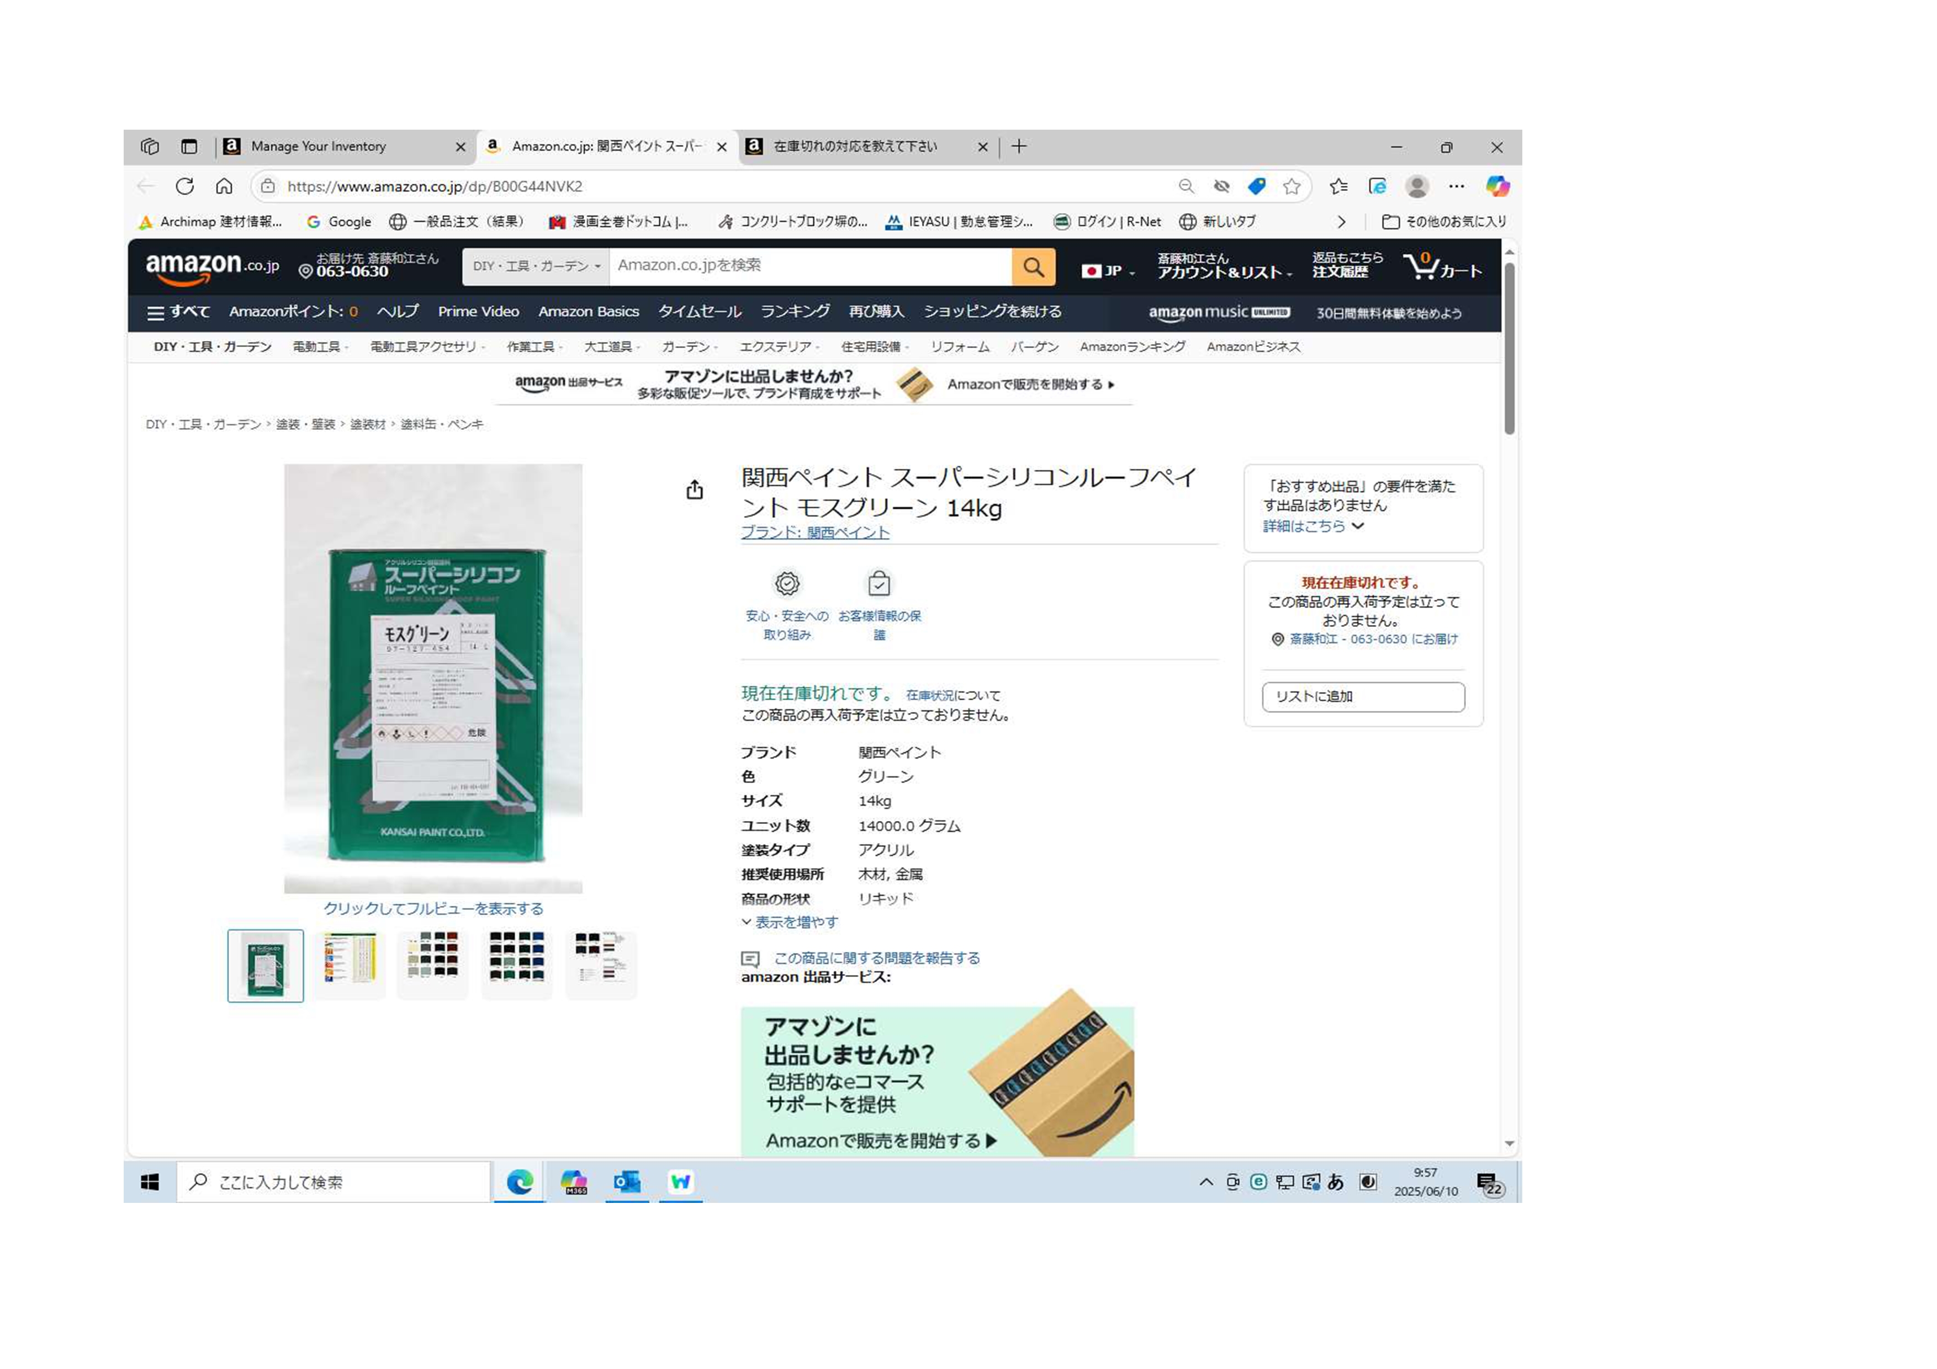Toggle the Japanese IME あ indicator
This screenshot has width=1937, height=1369.
pos(1336,1182)
